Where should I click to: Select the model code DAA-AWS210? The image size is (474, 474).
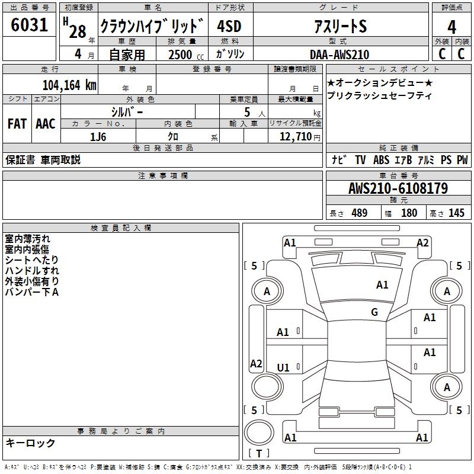click(x=340, y=55)
